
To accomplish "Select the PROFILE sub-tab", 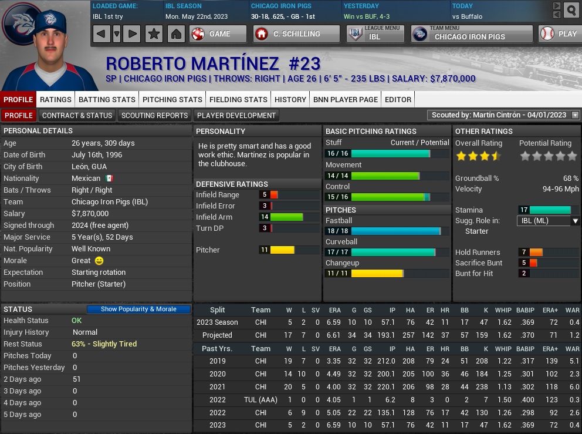I will pyautogui.click(x=19, y=116).
